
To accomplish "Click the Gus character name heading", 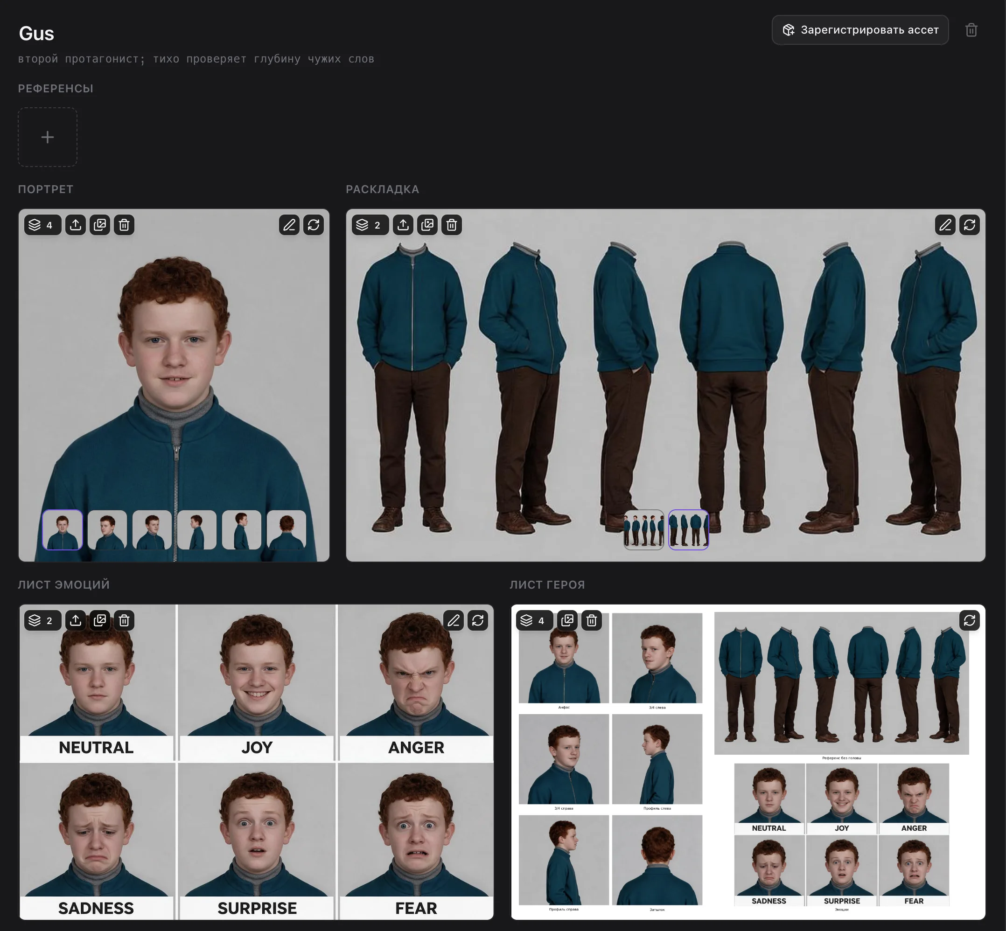I will pyautogui.click(x=36, y=33).
